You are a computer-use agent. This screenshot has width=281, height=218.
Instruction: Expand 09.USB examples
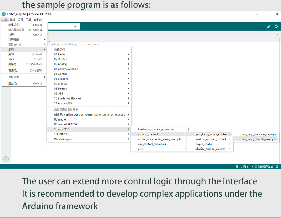pos(89,93)
